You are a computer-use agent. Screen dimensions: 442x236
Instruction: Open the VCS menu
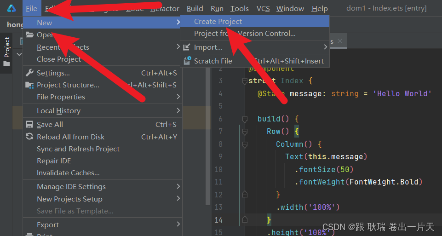(263, 9)
